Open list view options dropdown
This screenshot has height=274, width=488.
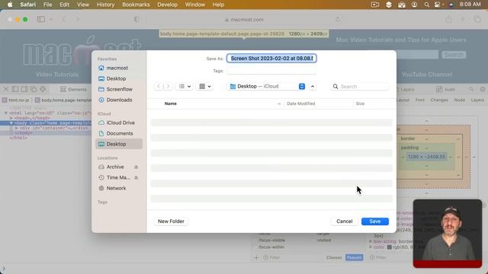pos(185,86)
